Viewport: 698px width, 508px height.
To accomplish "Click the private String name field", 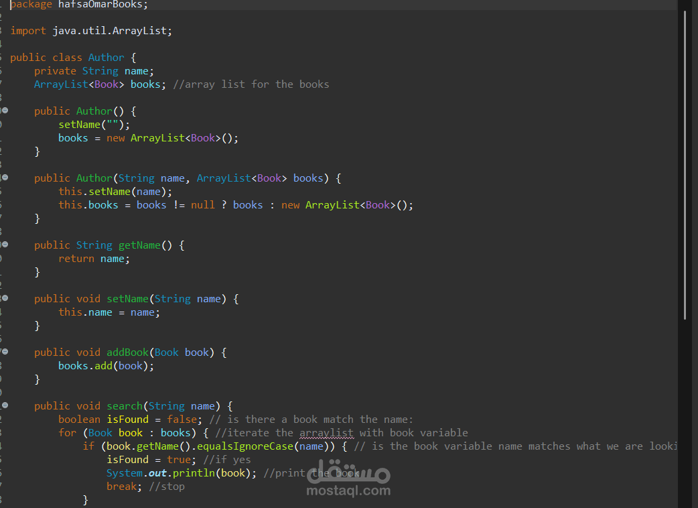I will (94, 71).
